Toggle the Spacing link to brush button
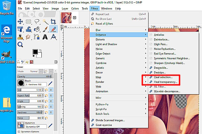 point(51,107)
